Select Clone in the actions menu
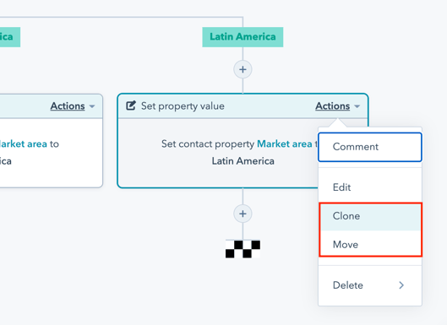The width and height of the screenshot is (447, 325). (370, 216)
